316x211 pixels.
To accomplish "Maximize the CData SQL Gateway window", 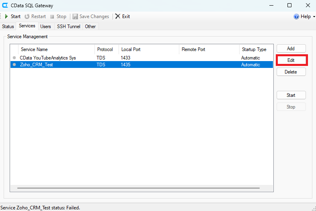I will pyautogui.click(x=289, y=6).
